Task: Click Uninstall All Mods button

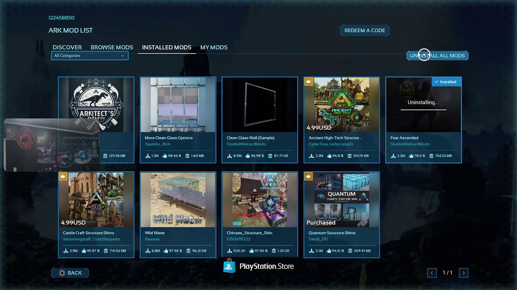Action: point(437,56)
